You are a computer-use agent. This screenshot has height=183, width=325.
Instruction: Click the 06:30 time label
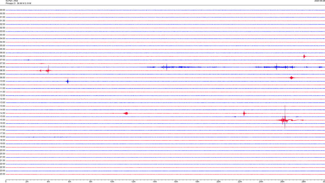(2, 56)
